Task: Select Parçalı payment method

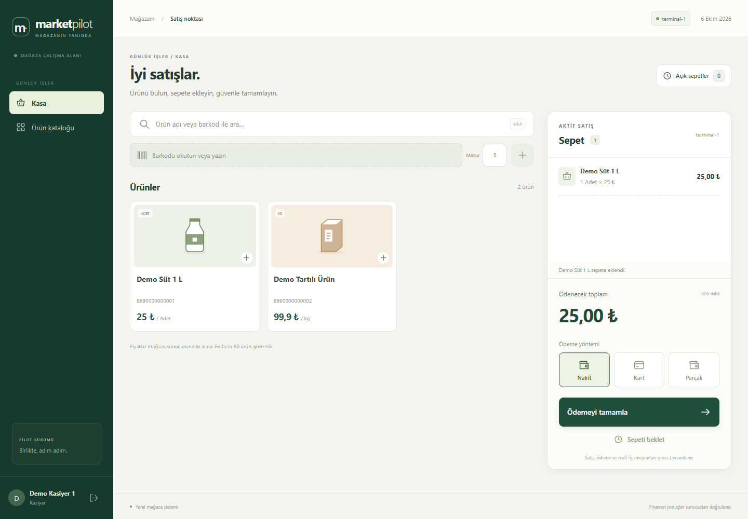Action: click(x=694, y=370)
